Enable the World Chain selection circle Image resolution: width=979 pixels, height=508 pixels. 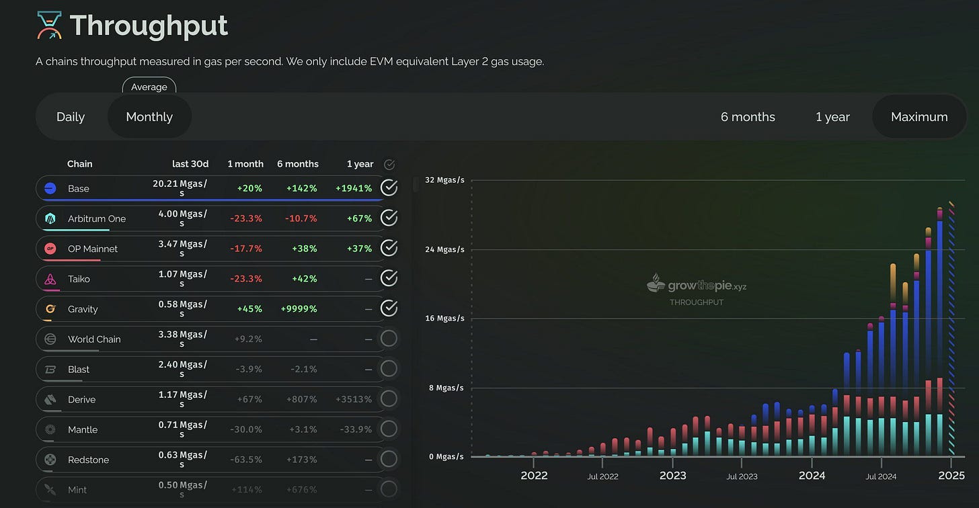pos(389,339)
